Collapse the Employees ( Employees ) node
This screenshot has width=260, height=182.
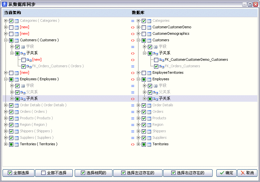[x=6, y=79]
